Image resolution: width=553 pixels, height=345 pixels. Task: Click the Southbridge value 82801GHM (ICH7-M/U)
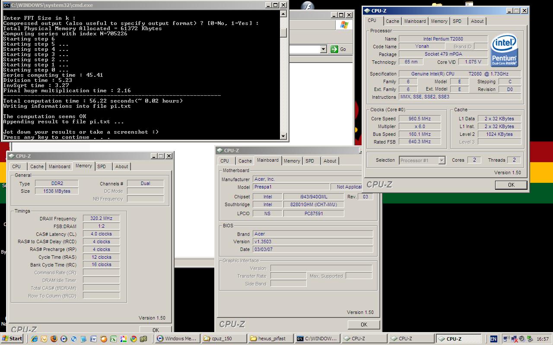click(314, 204)
